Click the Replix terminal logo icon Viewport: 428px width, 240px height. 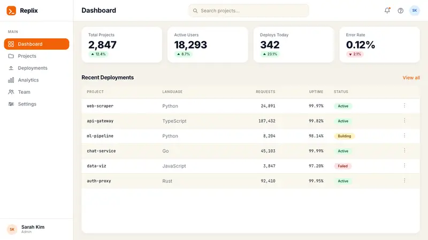11,11
